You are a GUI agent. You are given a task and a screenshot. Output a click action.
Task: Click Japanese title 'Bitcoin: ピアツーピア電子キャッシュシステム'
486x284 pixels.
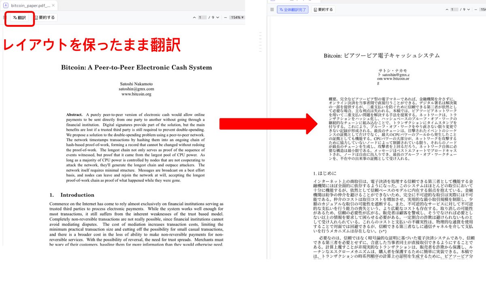point(382,55)
